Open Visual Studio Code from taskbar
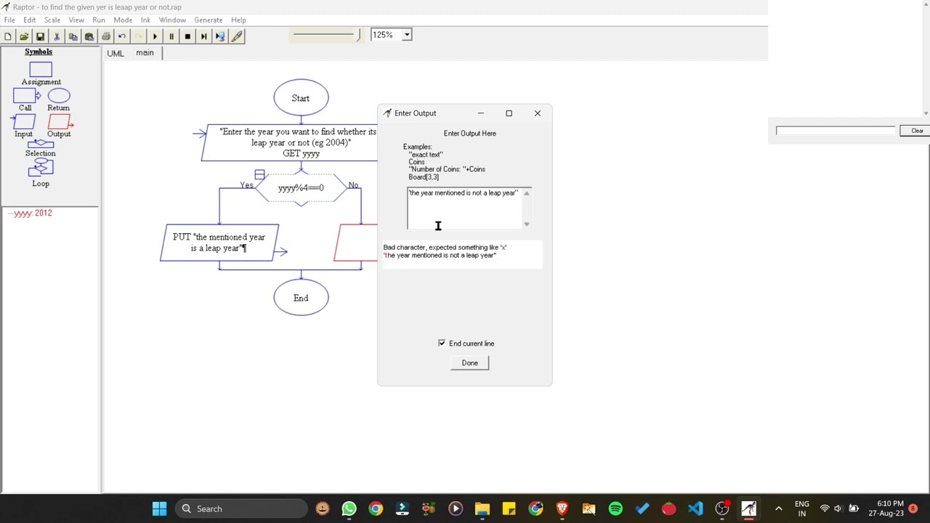Image resolution: width=930 pixels, height=523 pixels. (695, 508)
